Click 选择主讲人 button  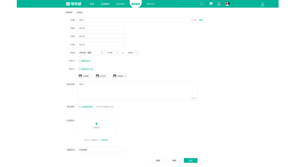coord(85,61)
